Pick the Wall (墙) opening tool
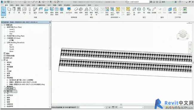This screenshot has width=194, height=110. tap(144, 10)
